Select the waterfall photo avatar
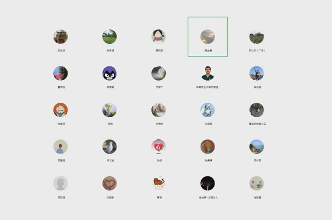The image size is (332, 220). point(159,74)
